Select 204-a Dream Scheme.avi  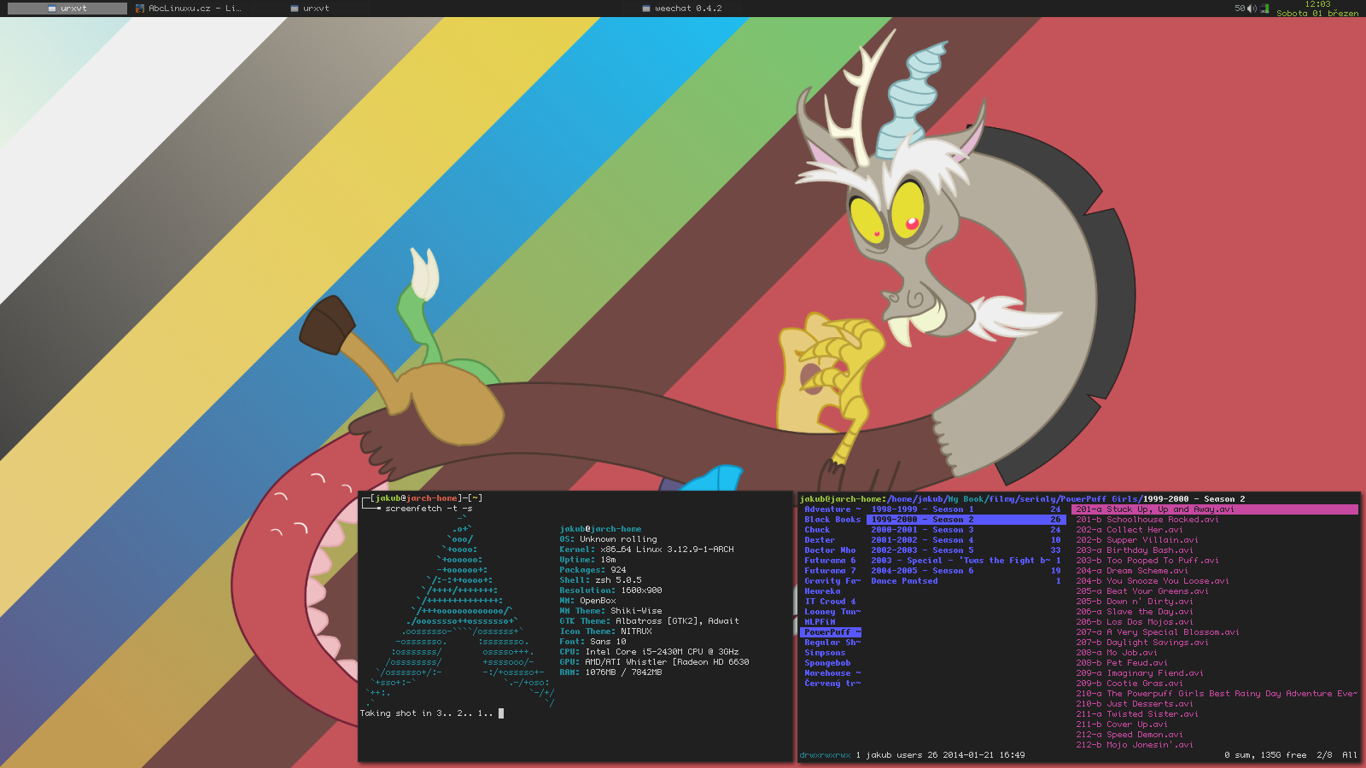pos(1131,571)
